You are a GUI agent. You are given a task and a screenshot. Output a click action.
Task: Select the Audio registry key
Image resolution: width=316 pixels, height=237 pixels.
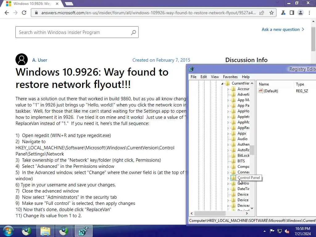(x=242, y=139)
